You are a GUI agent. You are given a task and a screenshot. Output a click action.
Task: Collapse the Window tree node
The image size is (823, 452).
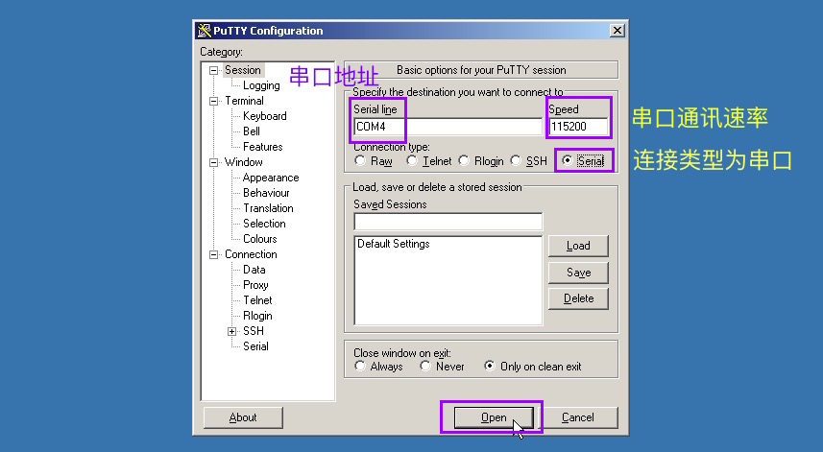click(x=213, y=162)
